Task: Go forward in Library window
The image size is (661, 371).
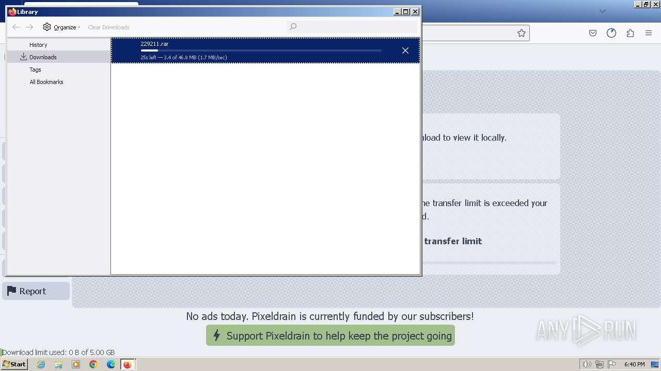Action: pyautogui.click(x=29, y=27)
